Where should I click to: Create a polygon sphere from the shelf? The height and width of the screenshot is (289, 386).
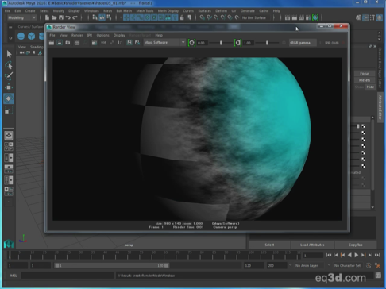click(x=21, y=36)
